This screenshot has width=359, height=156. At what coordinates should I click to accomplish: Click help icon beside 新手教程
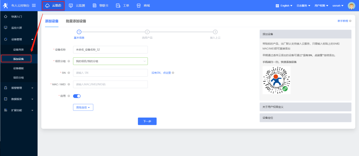[350, 21]
